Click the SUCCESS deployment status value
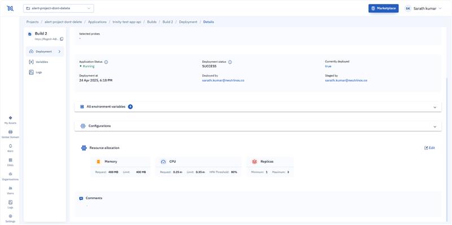The height and width of the screenshot is (225, 452). (209, 66)
